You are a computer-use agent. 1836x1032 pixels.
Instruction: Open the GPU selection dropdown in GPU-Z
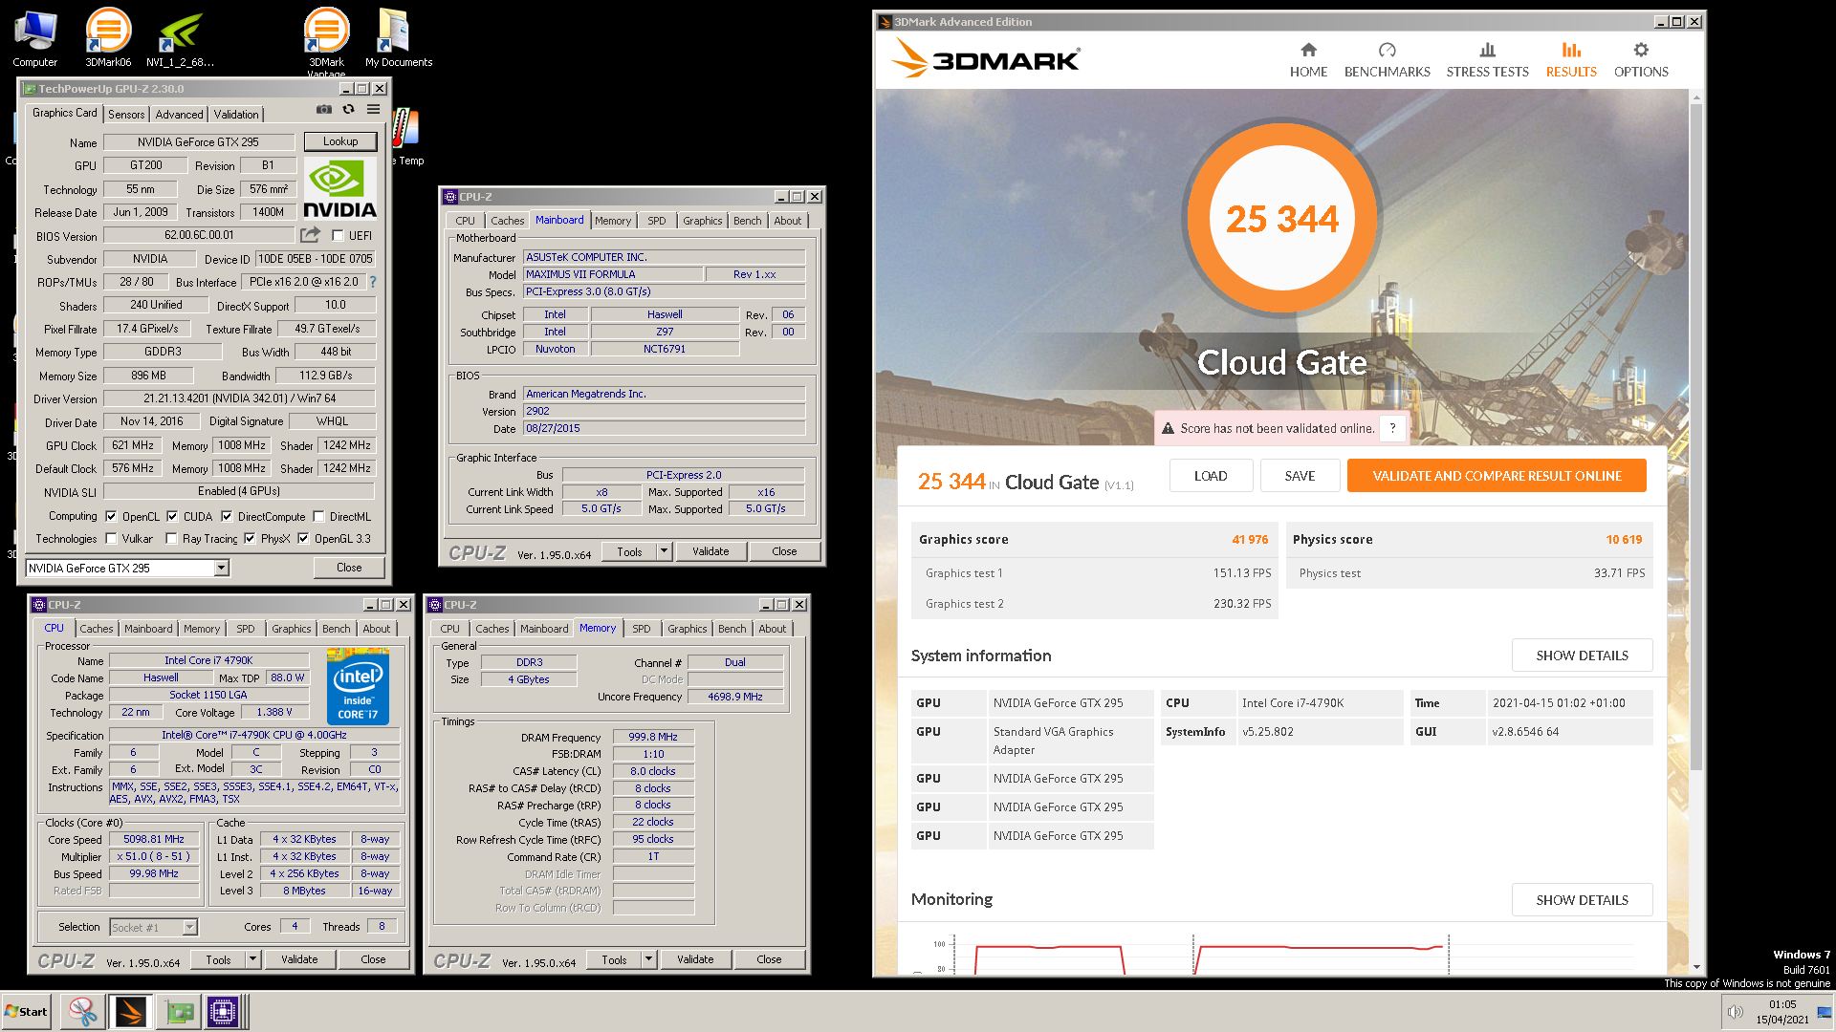[221, 568]
